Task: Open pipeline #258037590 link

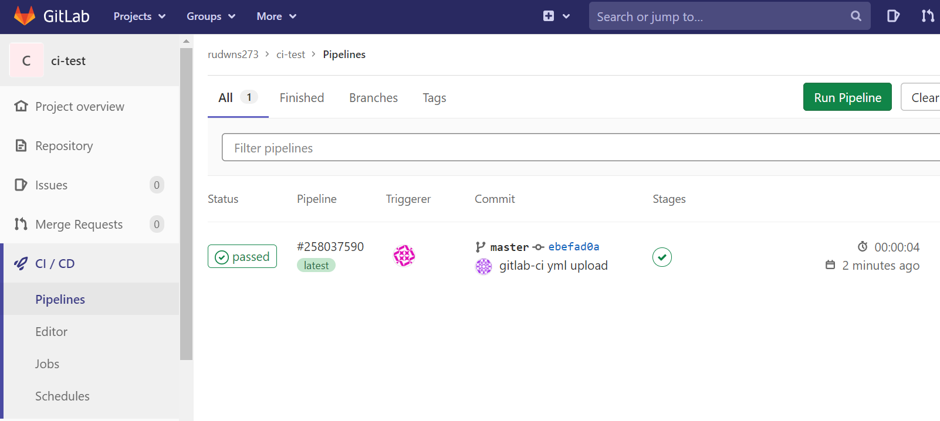Action: (x=330, y=247)
